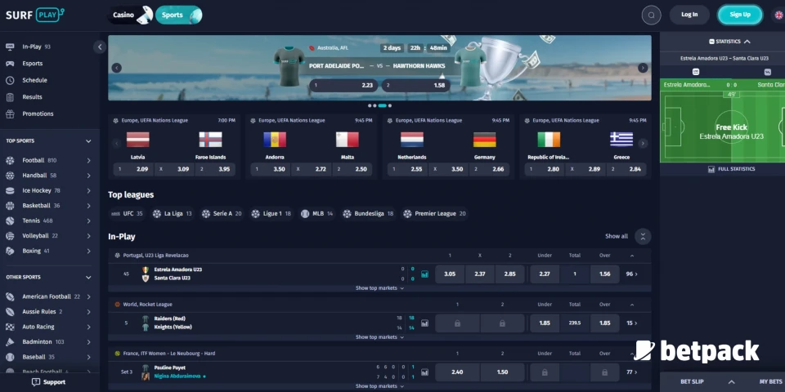785x392 pixels.
Task: Click the American Football icon
Action: 10,296
